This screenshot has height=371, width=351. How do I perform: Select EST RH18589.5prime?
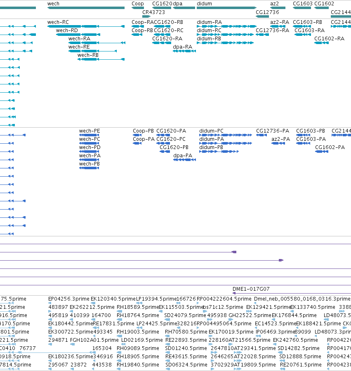click(138, 307)
